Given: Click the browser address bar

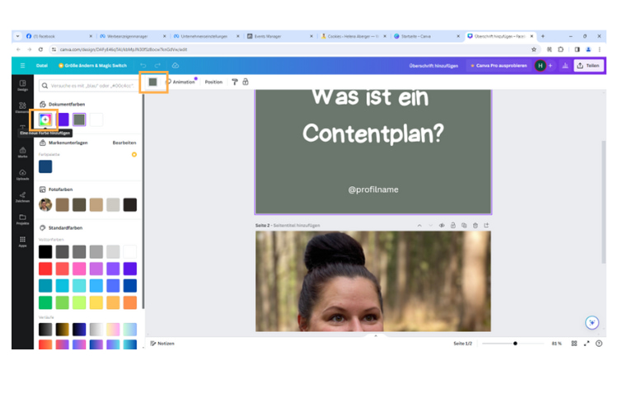Looking at the screenshot, I should pyautogui.click(x=292, y=49).
